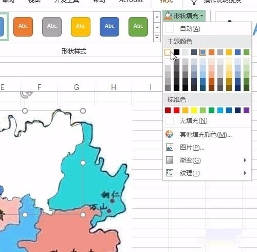
Task: Choose the 图片 picture fill icon
Action: click(x=170, y=147)
